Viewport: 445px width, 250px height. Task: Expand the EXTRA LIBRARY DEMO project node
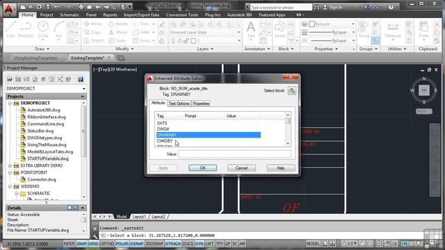click(10, 165)
